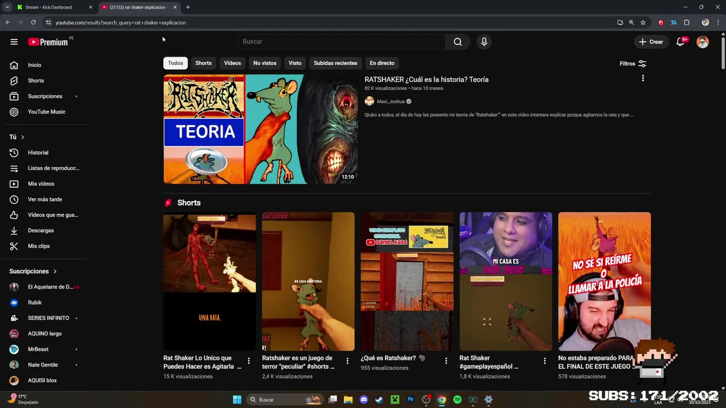
Task: Open Ver más tarde in the sidebar
Action: [45, 199]
